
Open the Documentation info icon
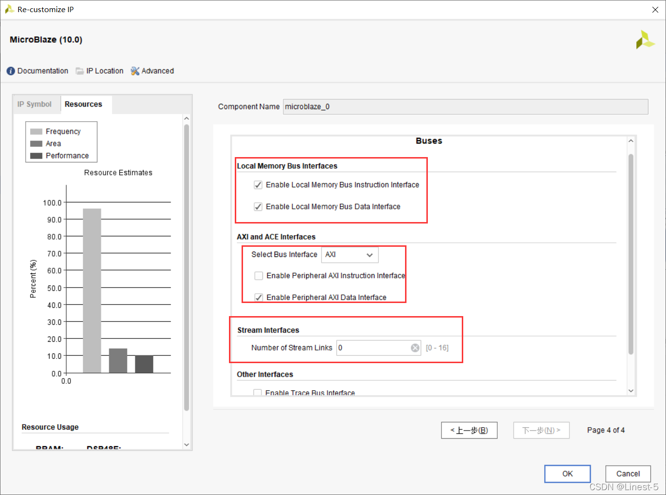pyautogui.click(x=11, y=71)
